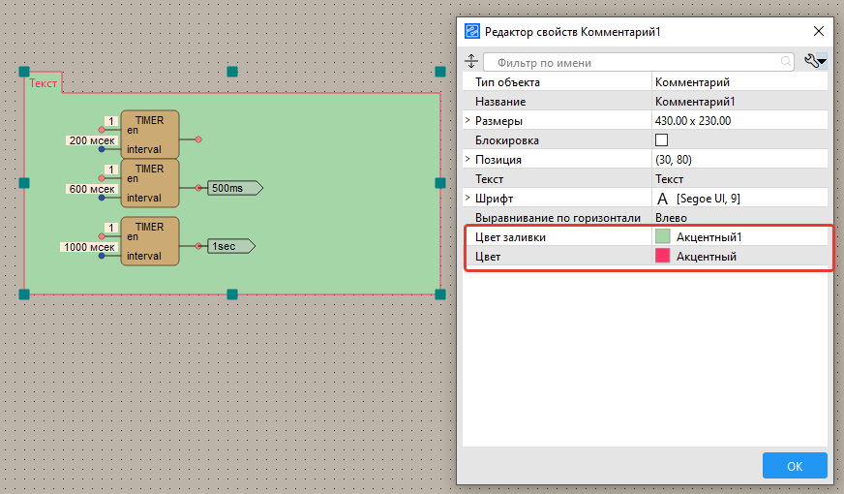Click the search magnifier in filter field

[x=786, y=62]
